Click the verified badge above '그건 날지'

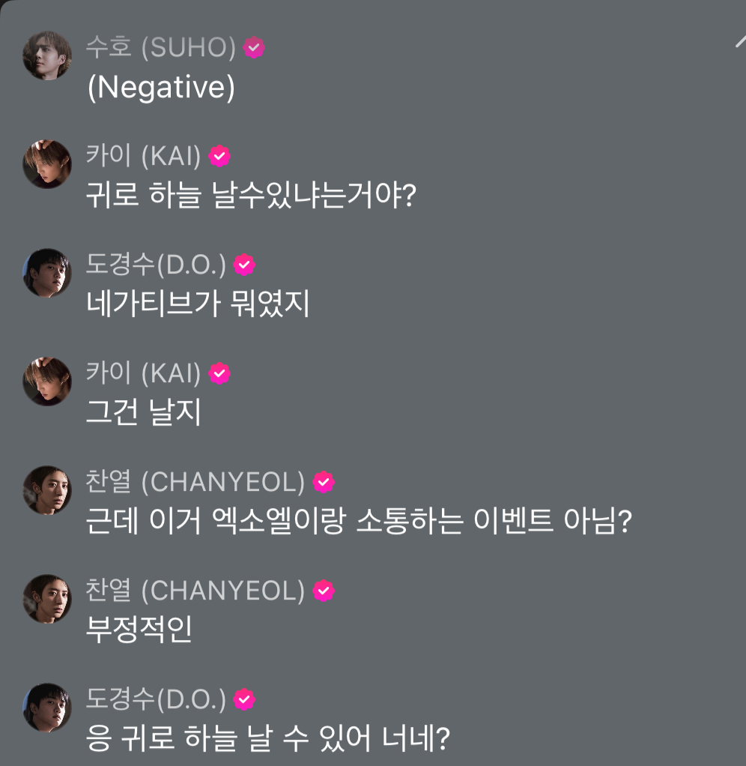[219, 373]
